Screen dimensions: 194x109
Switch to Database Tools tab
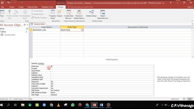(x=47, y=7)
